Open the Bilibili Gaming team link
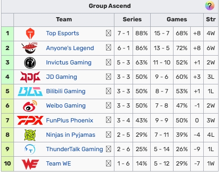Screen dimensions: 220x172 (x=66, y=91)
